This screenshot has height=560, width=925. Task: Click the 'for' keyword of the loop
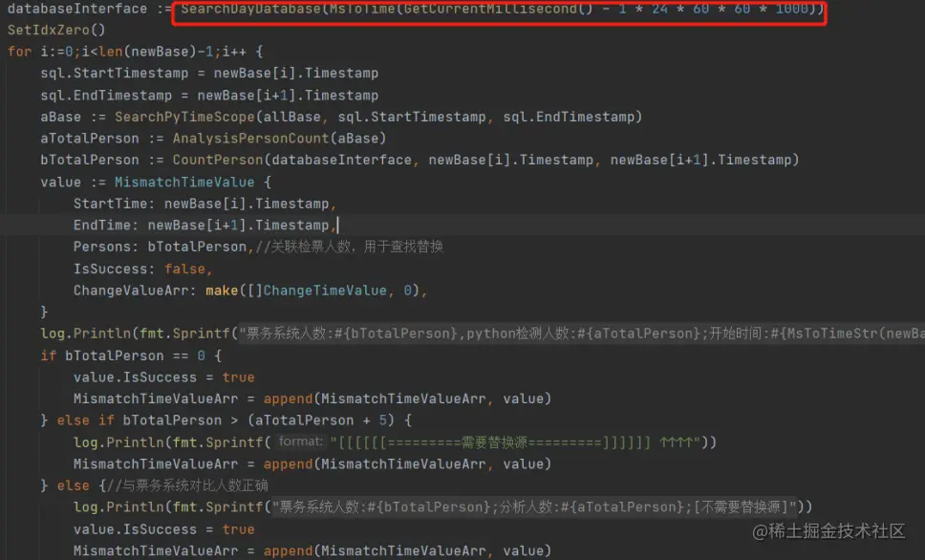point(19,52)
